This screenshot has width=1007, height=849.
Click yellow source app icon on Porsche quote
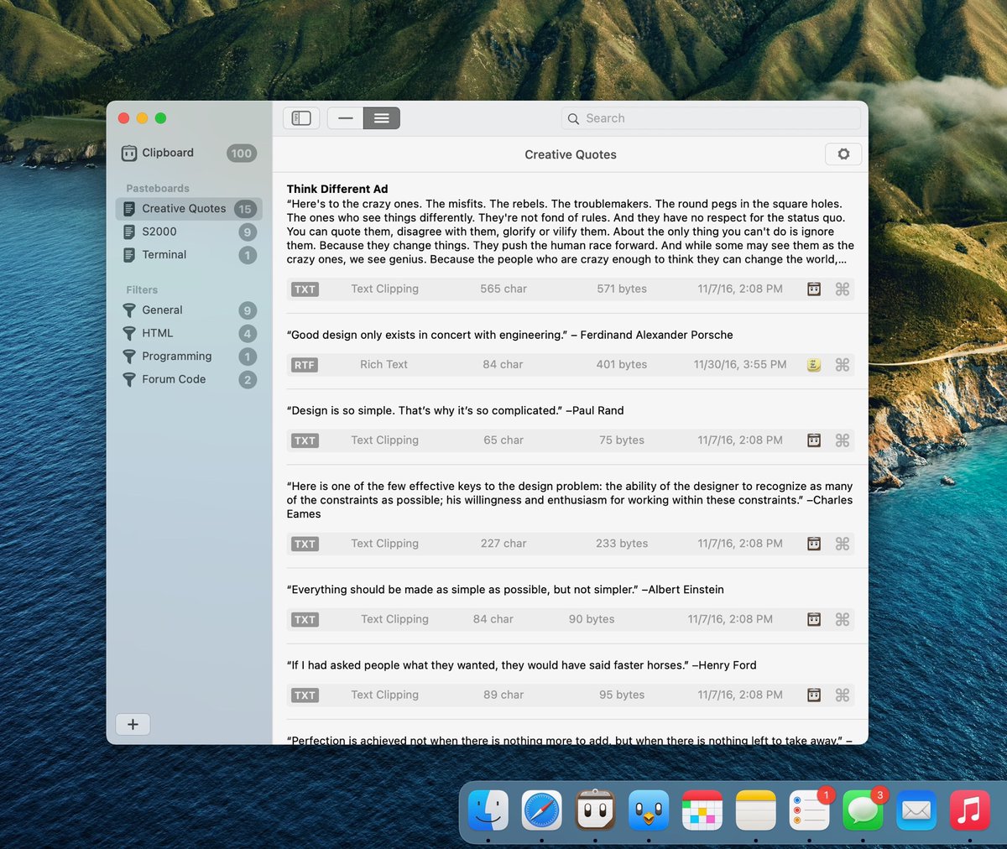pos(814,364)
